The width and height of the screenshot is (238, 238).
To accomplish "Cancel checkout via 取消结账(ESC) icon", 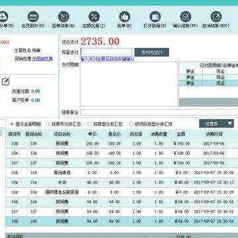I will pos(216,17).
